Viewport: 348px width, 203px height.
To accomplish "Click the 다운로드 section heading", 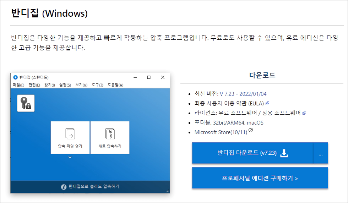I will (262, 75).
